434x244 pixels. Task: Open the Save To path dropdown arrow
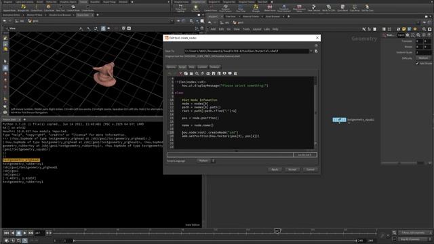311,52
